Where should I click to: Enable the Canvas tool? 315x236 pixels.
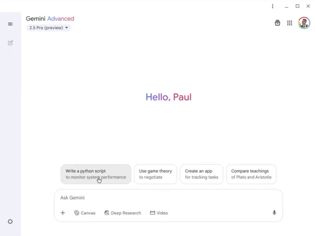coord(85,213)
